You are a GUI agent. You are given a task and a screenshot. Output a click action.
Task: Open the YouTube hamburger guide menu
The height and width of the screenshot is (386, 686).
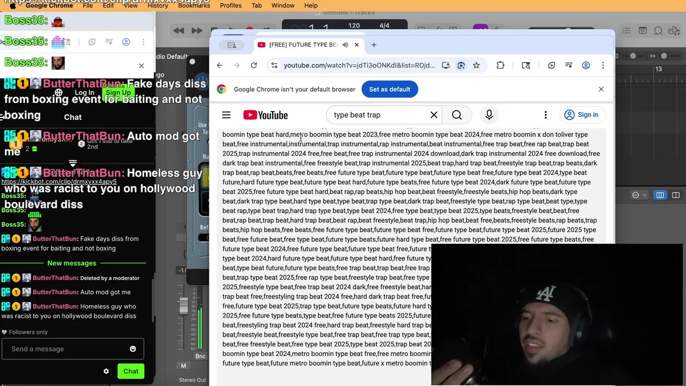click(x=226, y=115)
